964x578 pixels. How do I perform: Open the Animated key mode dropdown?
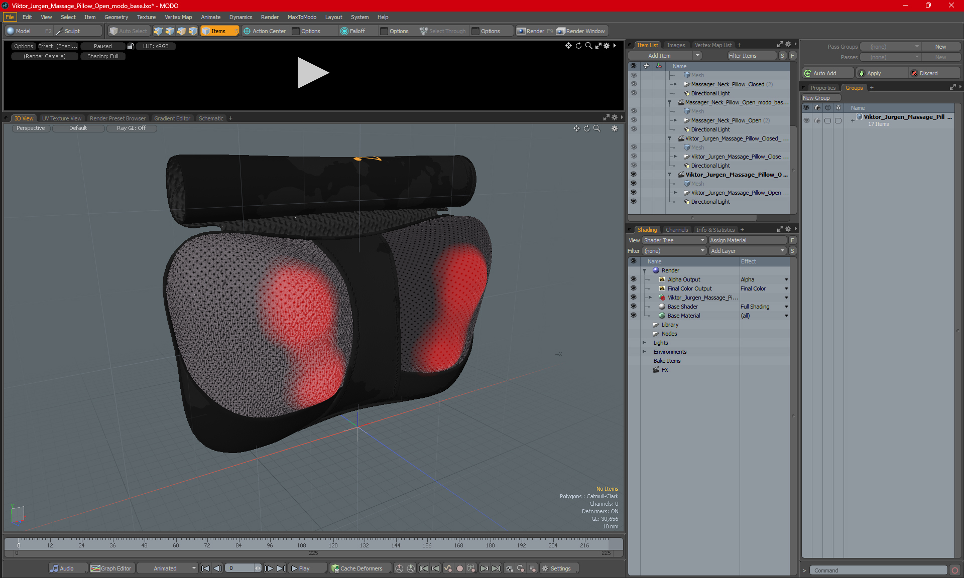167,568
